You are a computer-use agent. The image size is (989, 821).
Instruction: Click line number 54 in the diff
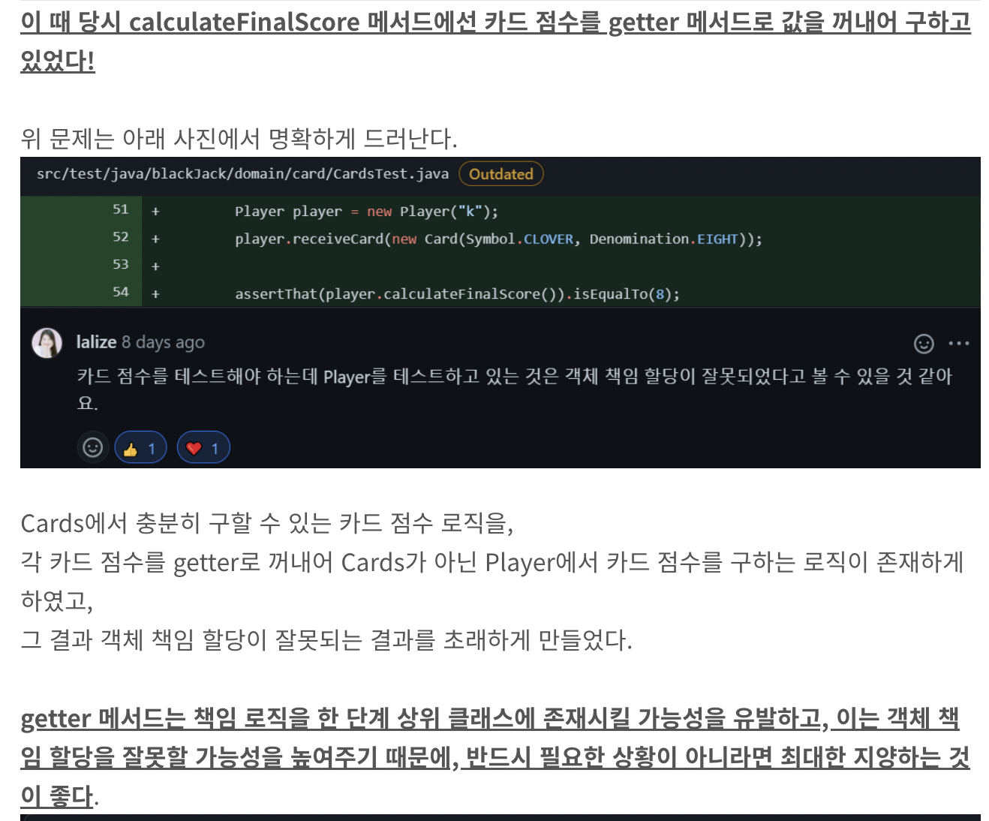click(x=121, y=292)
